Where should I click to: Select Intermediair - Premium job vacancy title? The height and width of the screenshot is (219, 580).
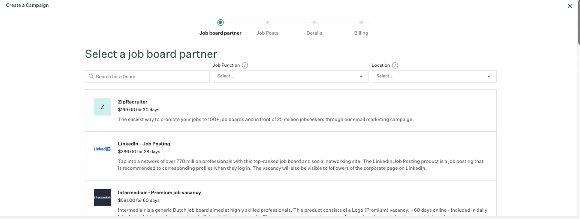pos(159,192)
